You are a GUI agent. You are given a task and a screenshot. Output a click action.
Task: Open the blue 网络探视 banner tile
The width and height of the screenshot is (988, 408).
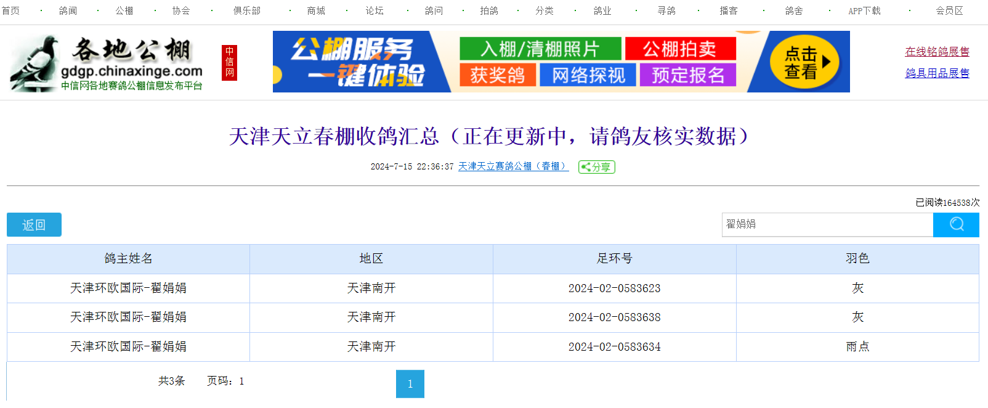pos(588,75)
